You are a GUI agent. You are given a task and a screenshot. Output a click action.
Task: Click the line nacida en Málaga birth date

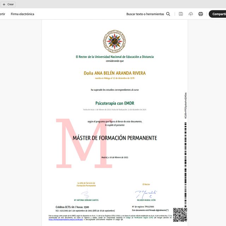pos(115,78)
